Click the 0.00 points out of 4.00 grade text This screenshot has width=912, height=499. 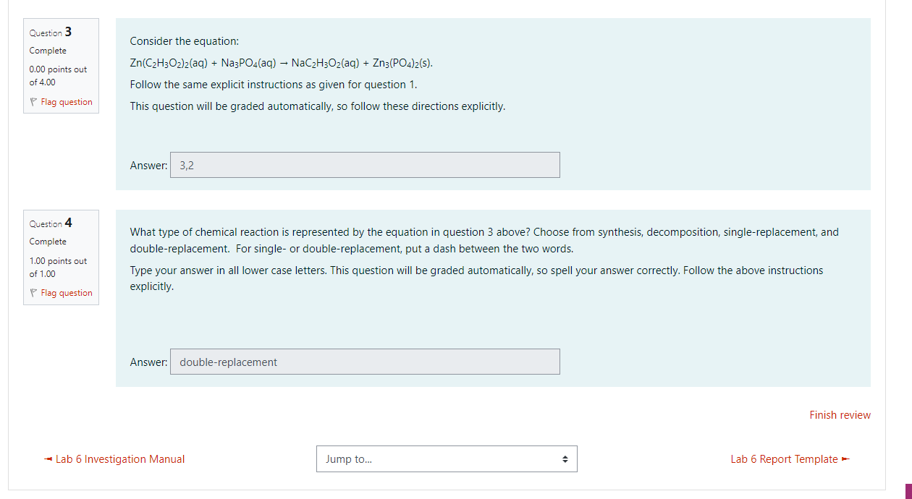(x=58, y=76)
